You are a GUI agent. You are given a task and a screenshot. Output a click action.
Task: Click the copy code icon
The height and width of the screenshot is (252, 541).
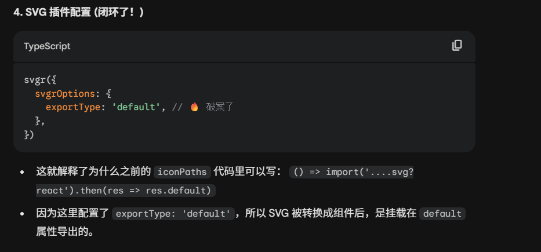tap(457, 46)
